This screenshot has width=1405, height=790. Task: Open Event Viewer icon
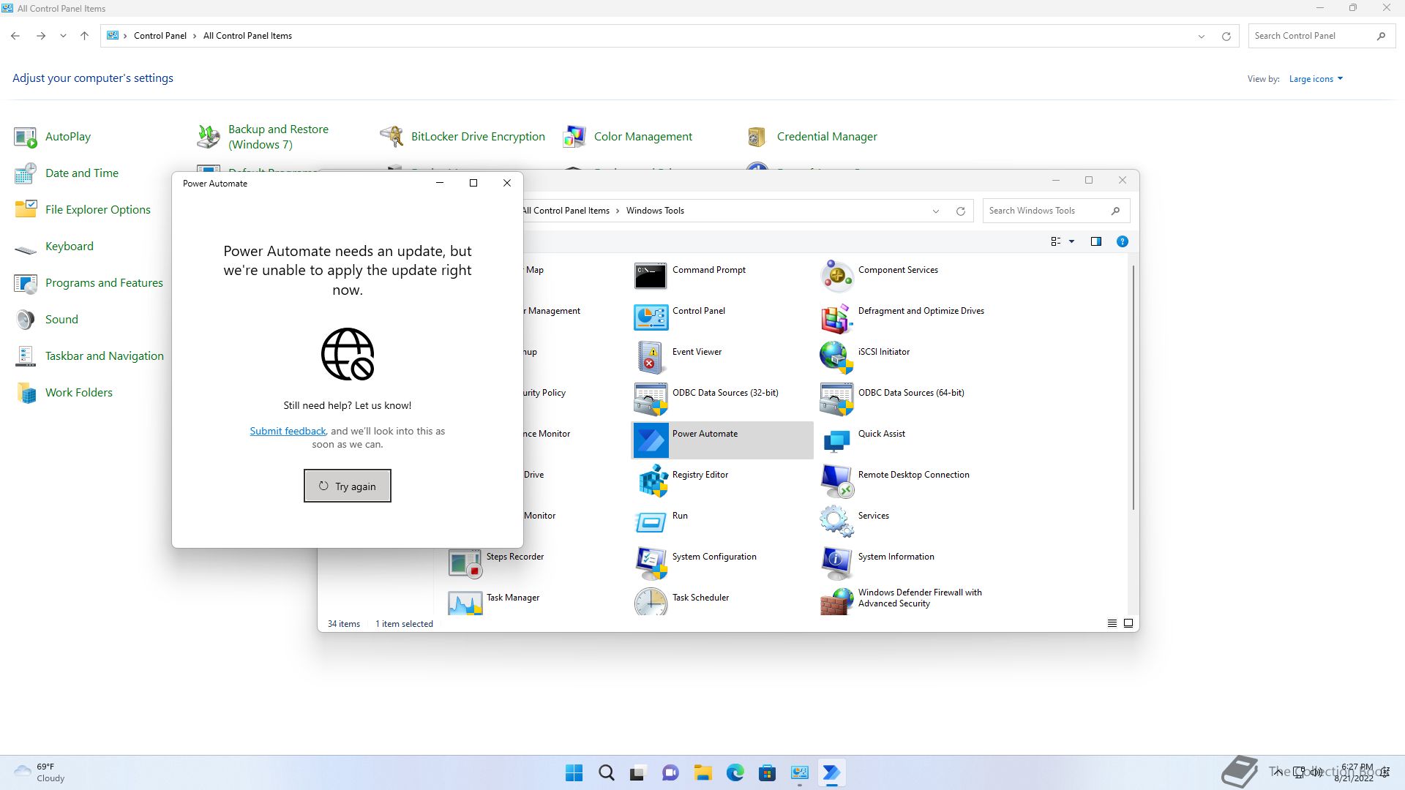tap(651, 358)
